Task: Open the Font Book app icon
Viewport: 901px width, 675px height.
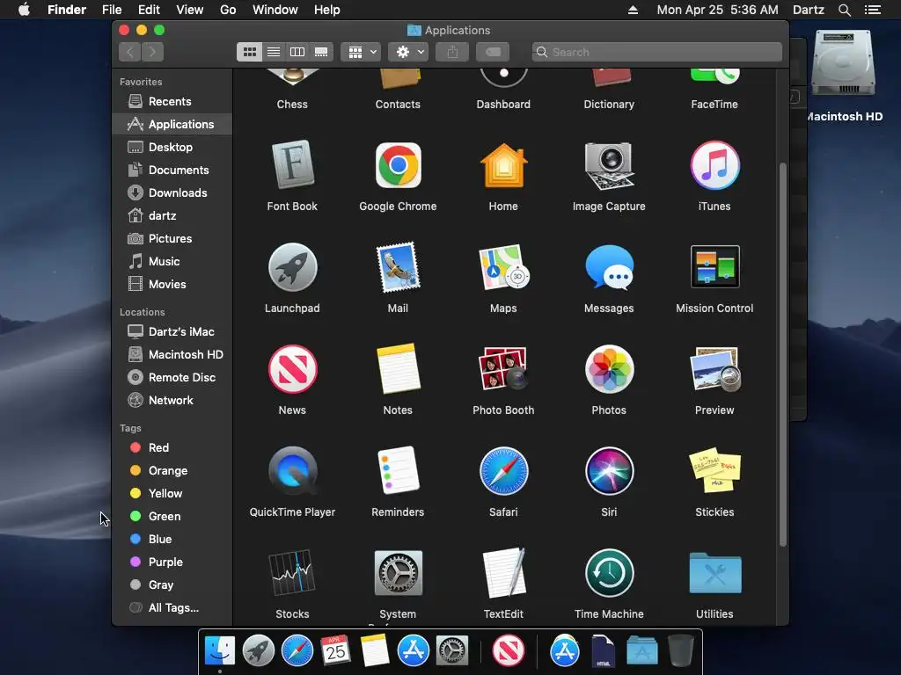Action: [292, 165]
